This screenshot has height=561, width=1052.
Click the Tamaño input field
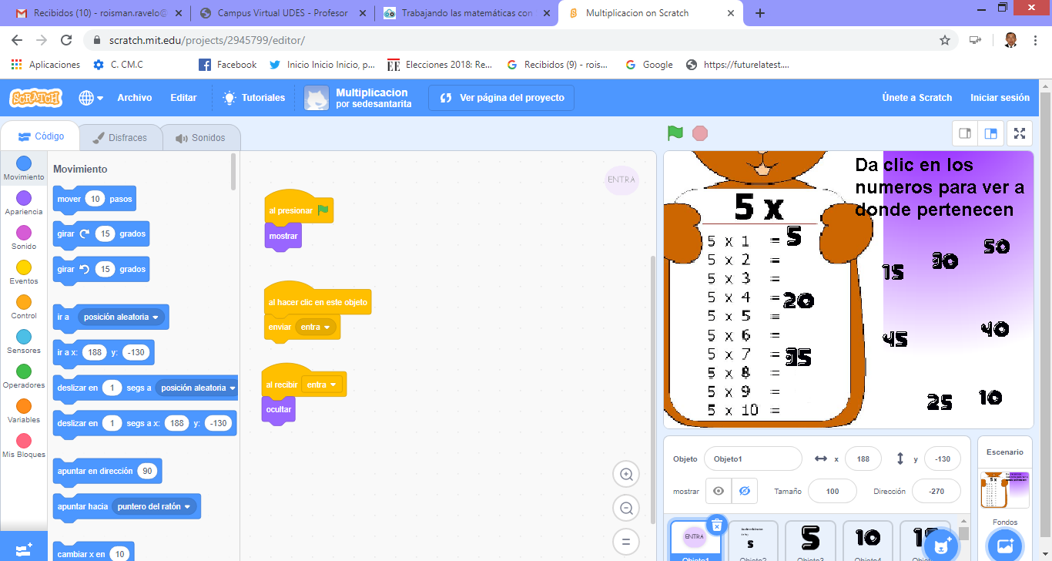tap(832, 491)
